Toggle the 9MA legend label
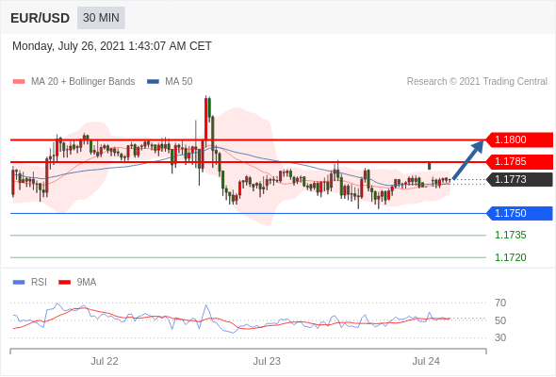Viewport: 556px width, 377px height. click(x=87, y=283)
